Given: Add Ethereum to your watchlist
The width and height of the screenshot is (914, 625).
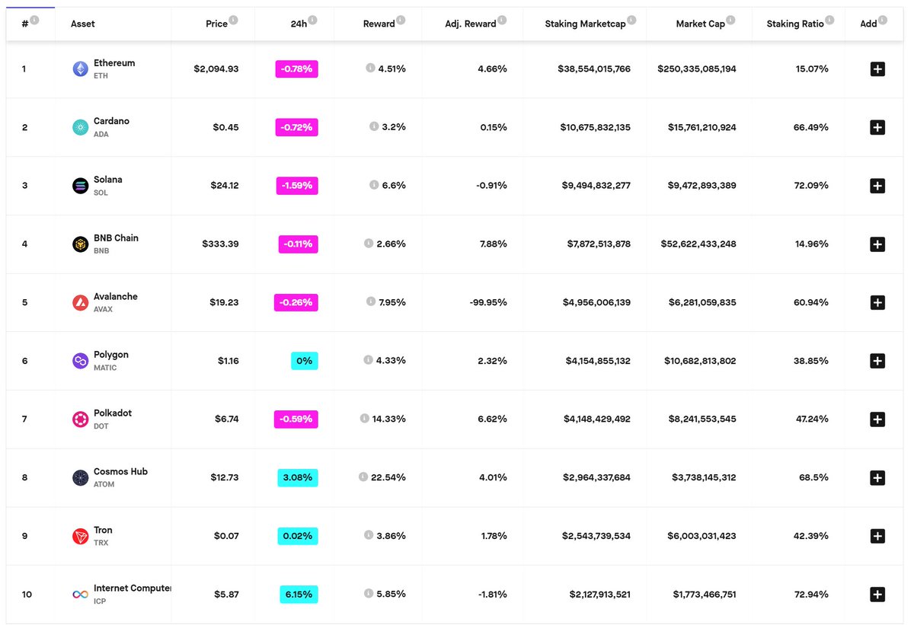Looking at the screenshot, I should click(877, 69).
